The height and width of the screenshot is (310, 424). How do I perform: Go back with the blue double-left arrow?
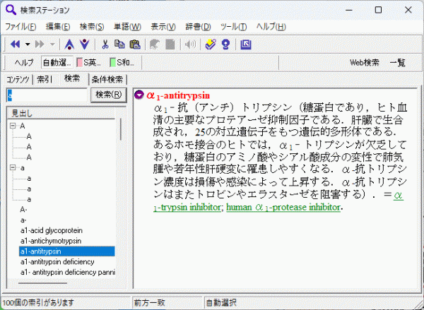pyautogui.click(x=15, y=44)
